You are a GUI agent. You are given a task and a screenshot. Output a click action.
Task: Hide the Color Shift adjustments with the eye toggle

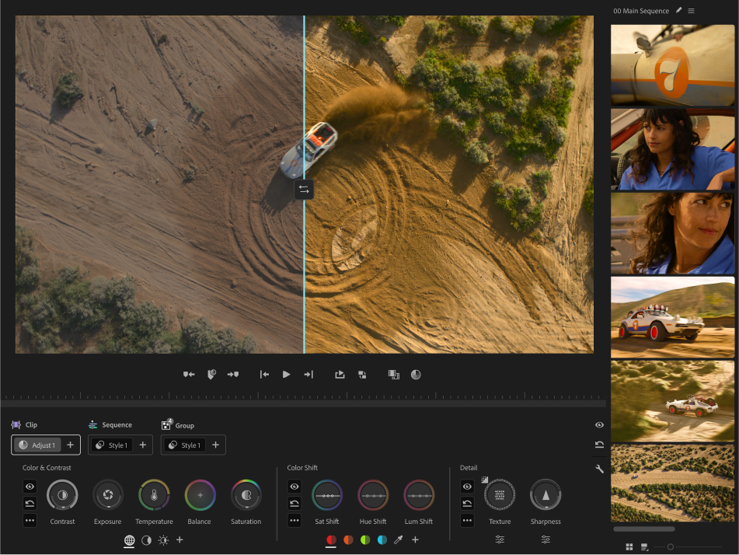point(295,486)
